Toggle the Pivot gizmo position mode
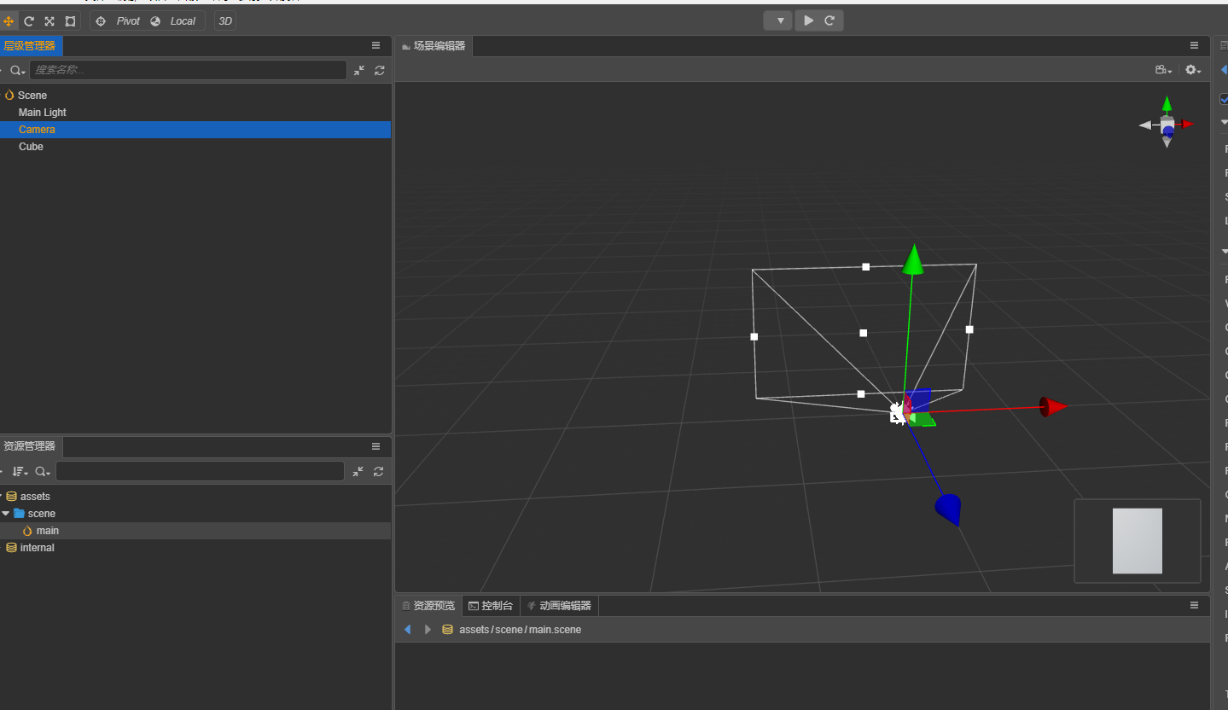 pos(119,21)
